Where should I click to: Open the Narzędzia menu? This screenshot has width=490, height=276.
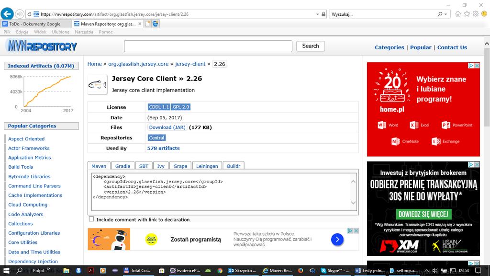[84, 32]
